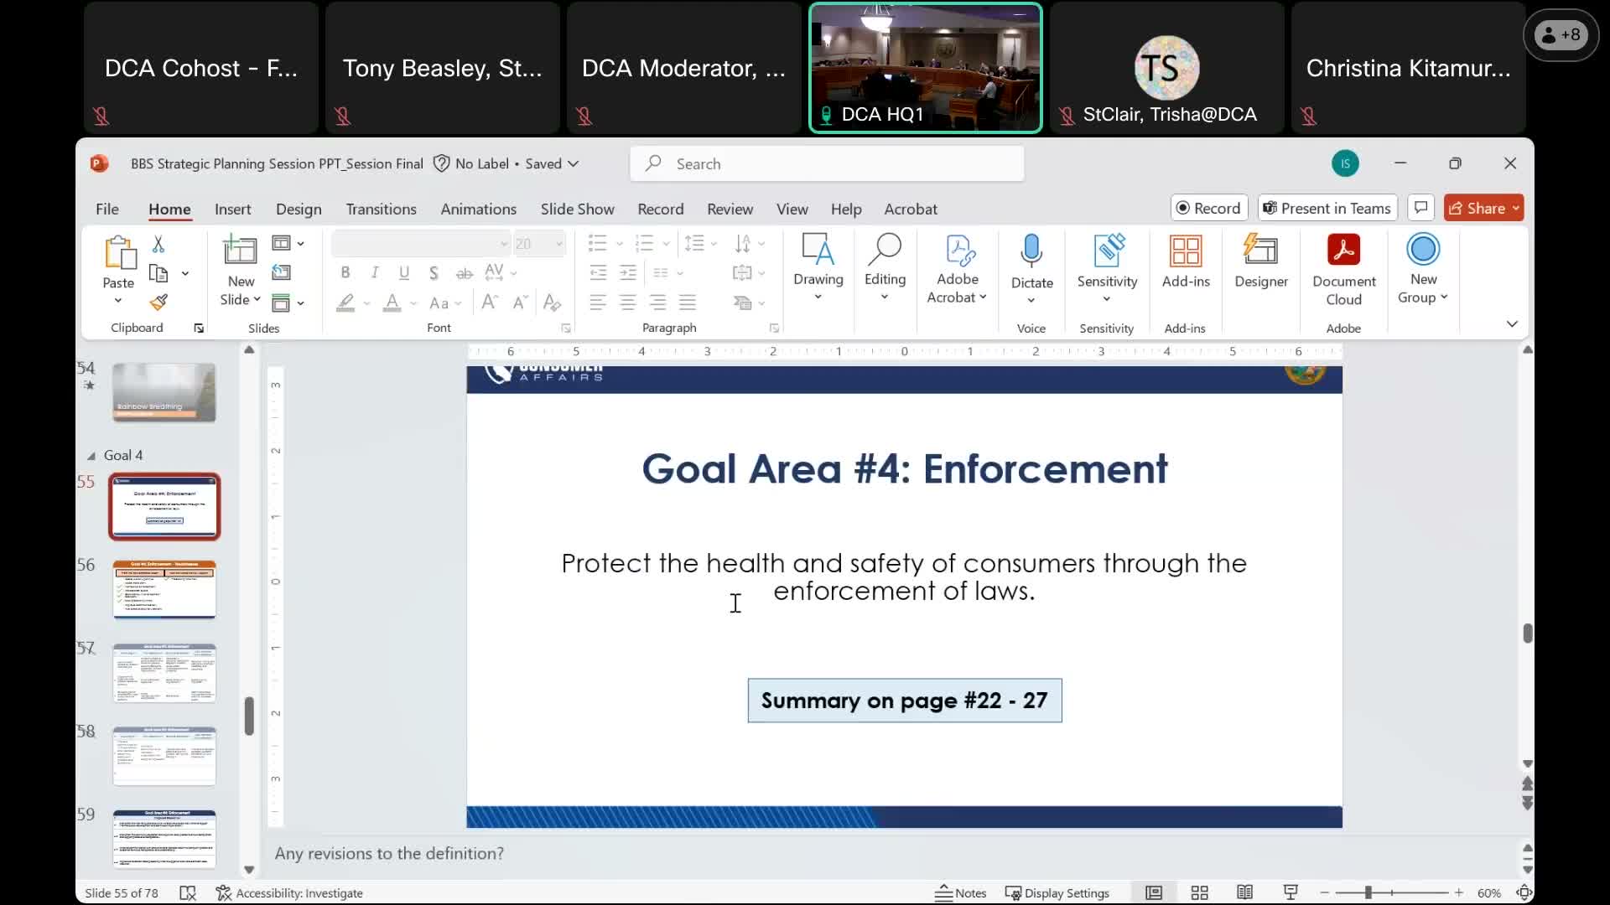Switch to Slide Sorter view
Screen dimensions: 1610x905
(1199, 893)
